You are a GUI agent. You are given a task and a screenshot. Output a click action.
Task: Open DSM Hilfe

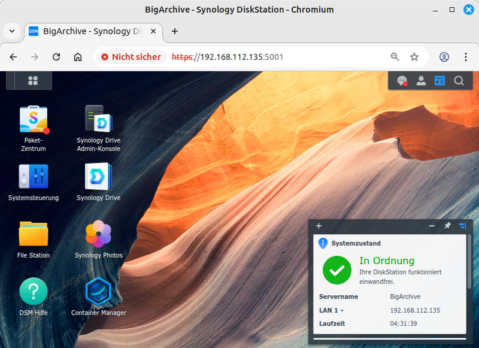click(34, 292)
